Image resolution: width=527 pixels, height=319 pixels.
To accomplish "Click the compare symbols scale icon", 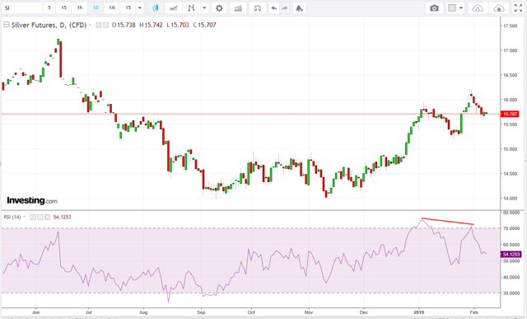I will (258, 7).
